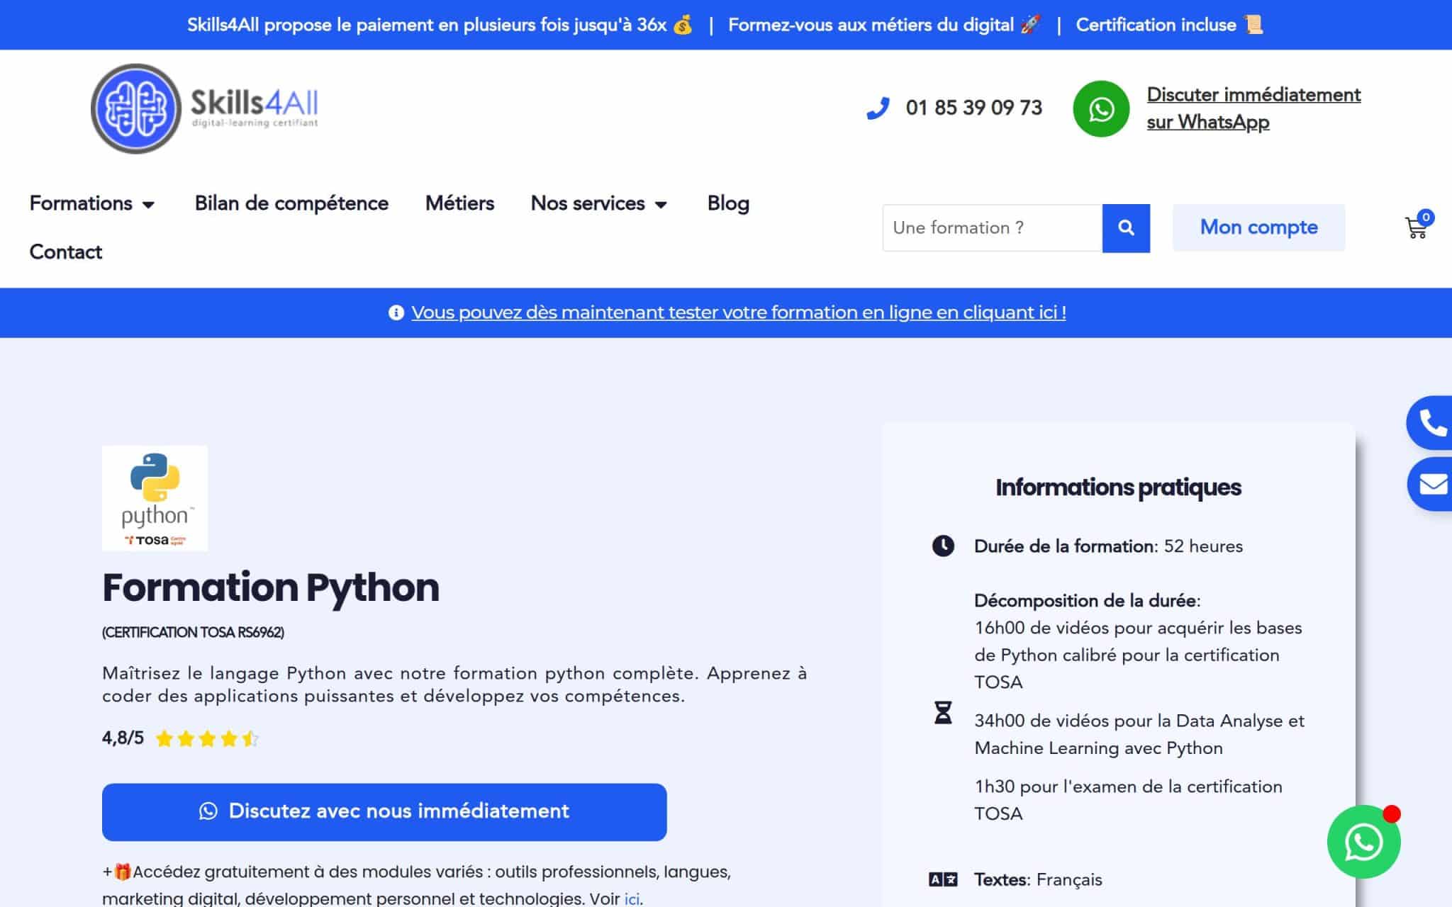Image resolution: width=1452 pixels, height=907 pixels.
Task: Focus the 'Une formation ?' search field
Action: pyautogui.click(x=993, y=227)
